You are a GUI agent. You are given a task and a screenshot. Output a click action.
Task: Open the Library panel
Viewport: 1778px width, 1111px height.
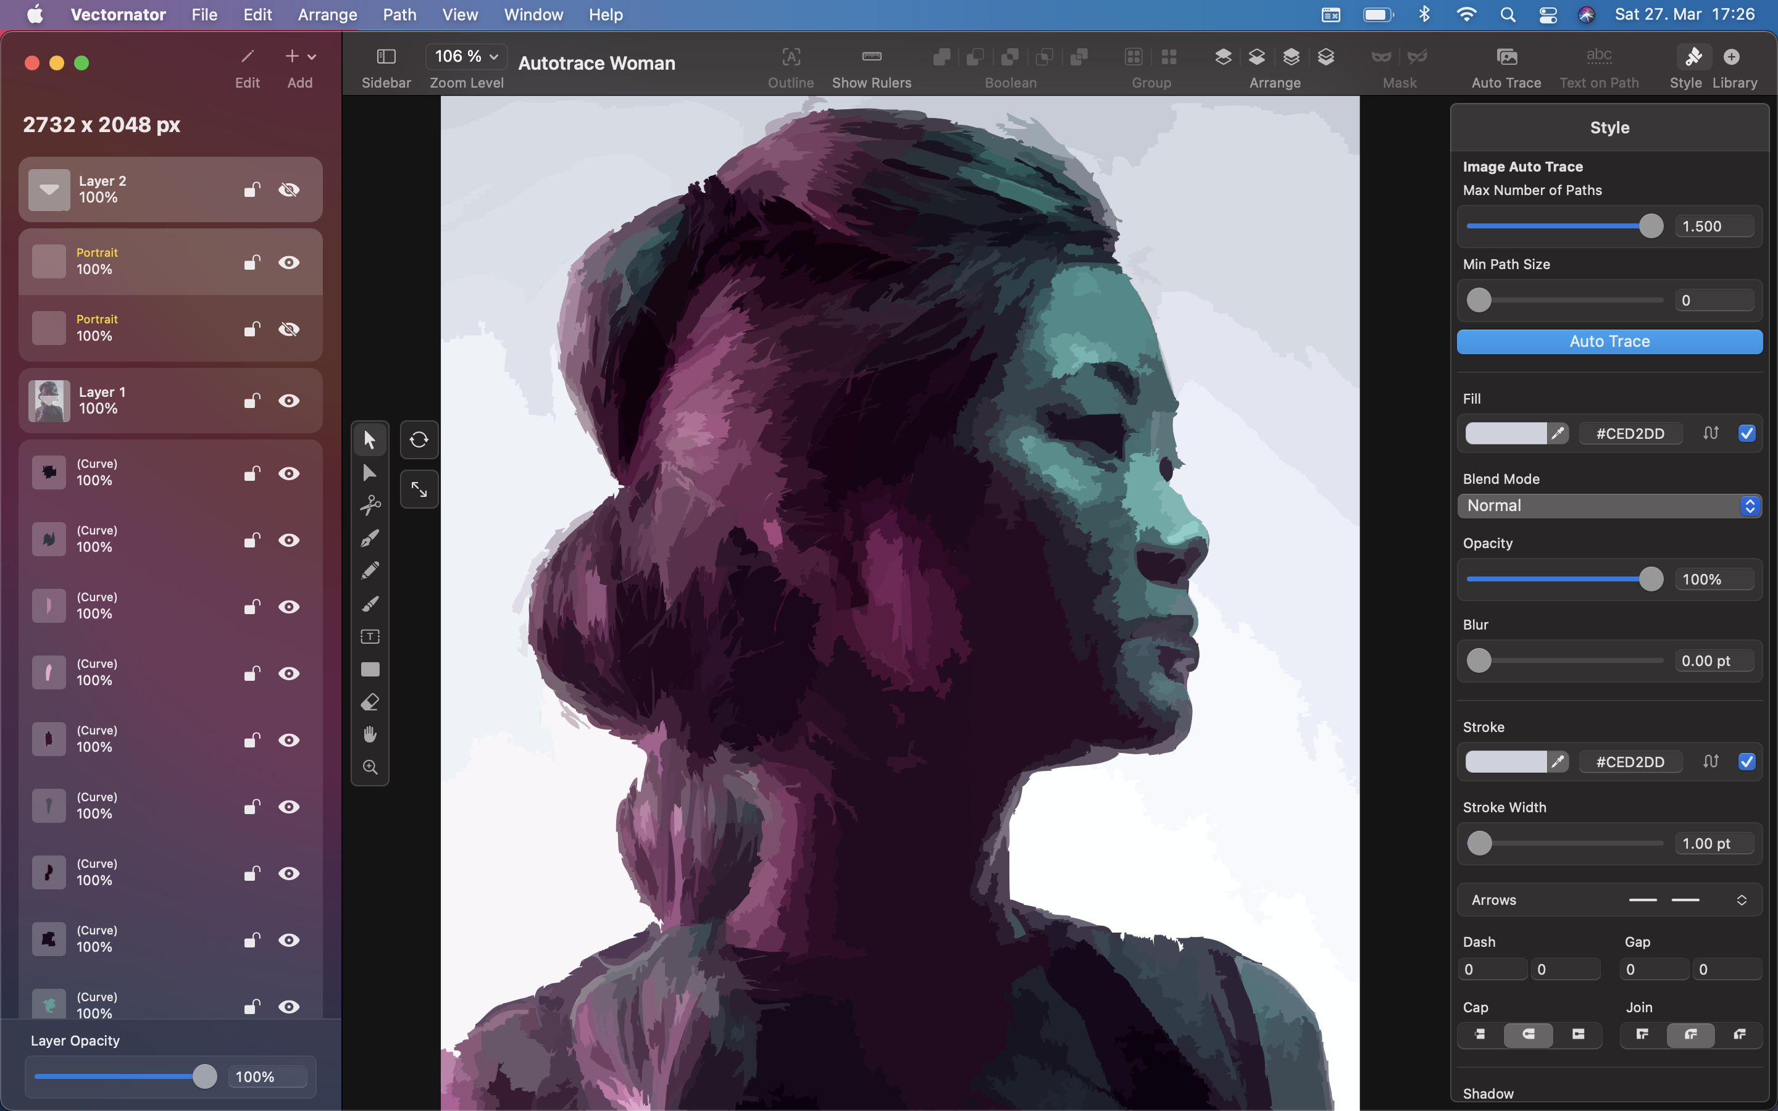click(x=1732, y=57)
